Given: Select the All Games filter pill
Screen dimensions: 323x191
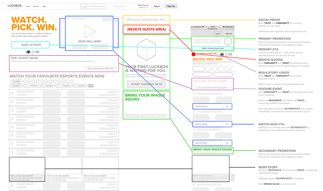Looking at the screenshot, I should (x=15, y=81).
